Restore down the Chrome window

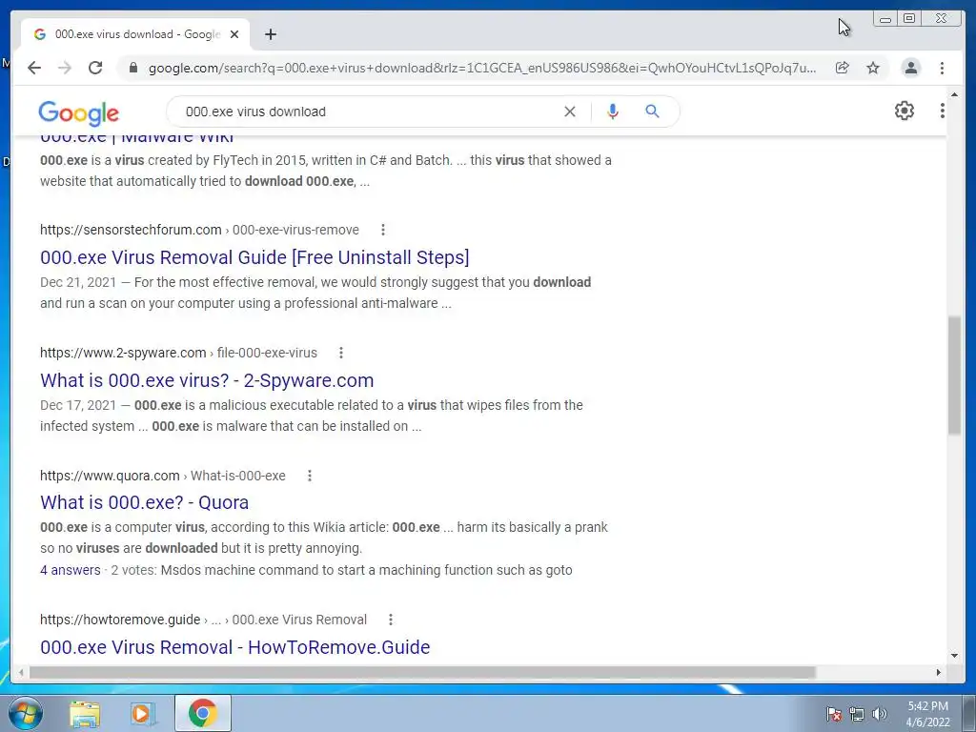pyautogui.click(x=909, y=19)
